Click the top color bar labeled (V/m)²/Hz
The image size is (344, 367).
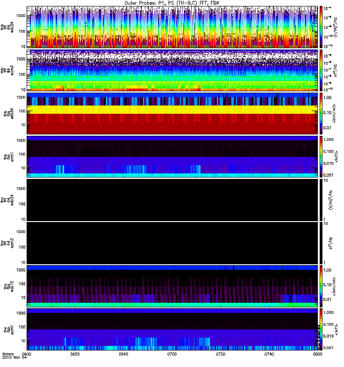tap(321, 27)
